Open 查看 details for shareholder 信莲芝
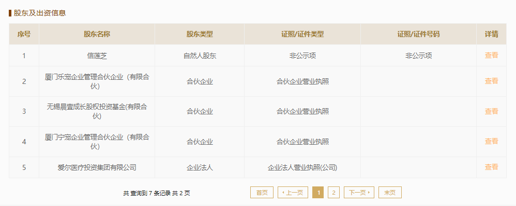 [491, 55]
